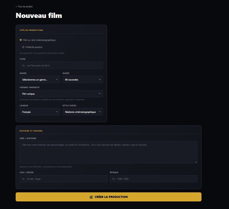Image resolution: width=229 pixels, height=209 pixels.
Task: Expand the Format narratif dropdown
Action: point(61,94)
